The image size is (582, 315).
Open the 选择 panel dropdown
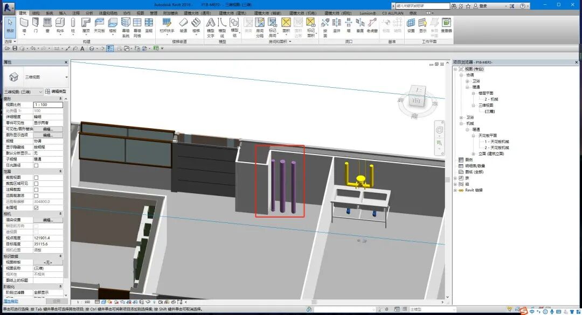pos(10,41)
